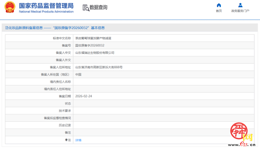Click the National Medical Products Administration subtitle
Image resolution: width=260 pixels, height=150 pixels.
point(46,12)
